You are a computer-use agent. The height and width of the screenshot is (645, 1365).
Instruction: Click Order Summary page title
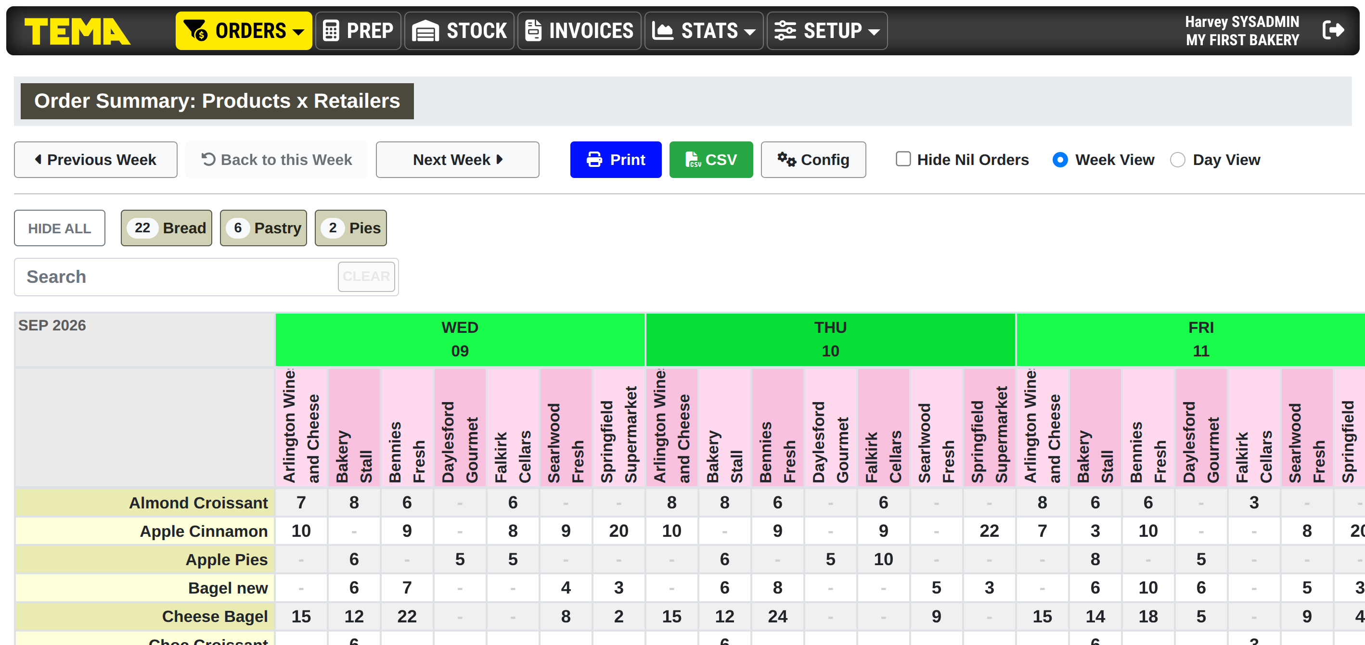click(217, 101)
